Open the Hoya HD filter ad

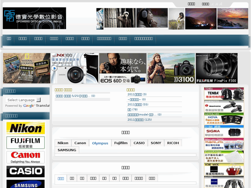pos(224,119)
